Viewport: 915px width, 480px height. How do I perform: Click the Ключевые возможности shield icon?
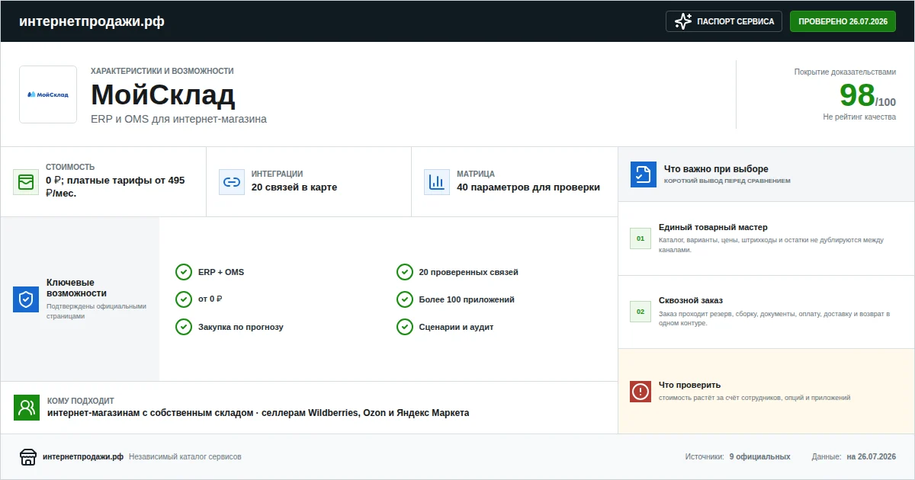[x=26, y=299]
